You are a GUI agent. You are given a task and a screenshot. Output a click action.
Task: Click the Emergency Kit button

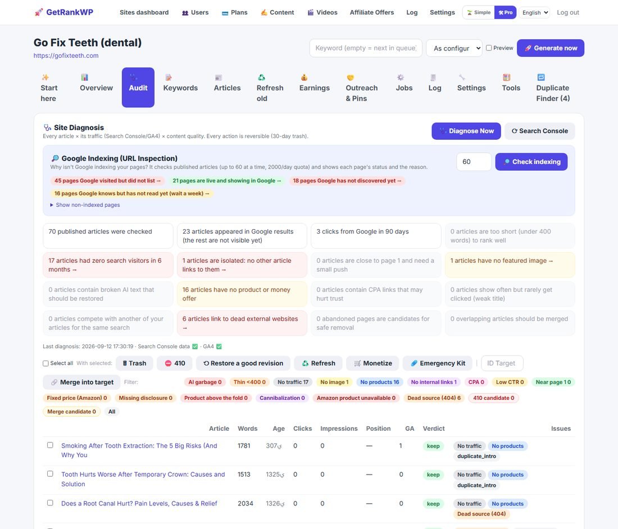tap(438, 363)
